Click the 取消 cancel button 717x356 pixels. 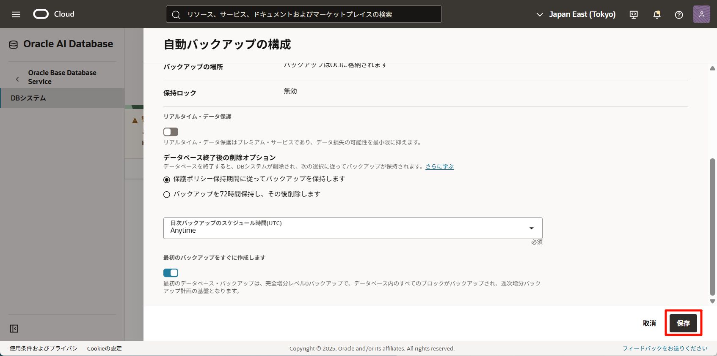click(649, 323)
